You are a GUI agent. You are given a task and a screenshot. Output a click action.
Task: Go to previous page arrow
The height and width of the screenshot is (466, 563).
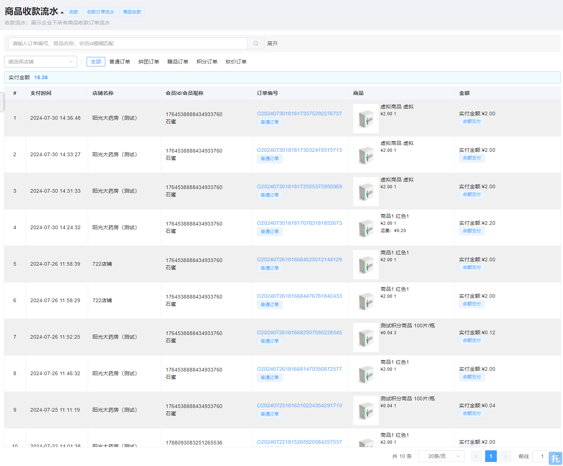click(x=476, y=456)
